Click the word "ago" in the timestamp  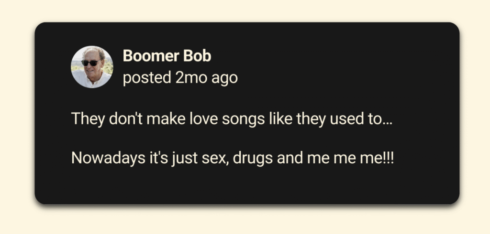[225, 78]
